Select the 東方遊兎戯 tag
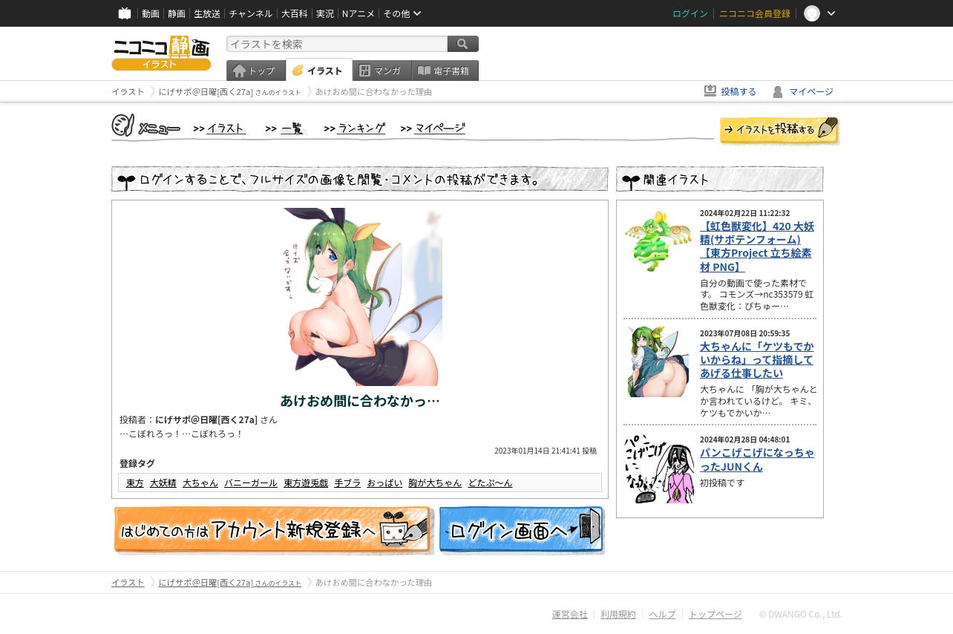Screen dimensions: 953x634 coord(306,483)
